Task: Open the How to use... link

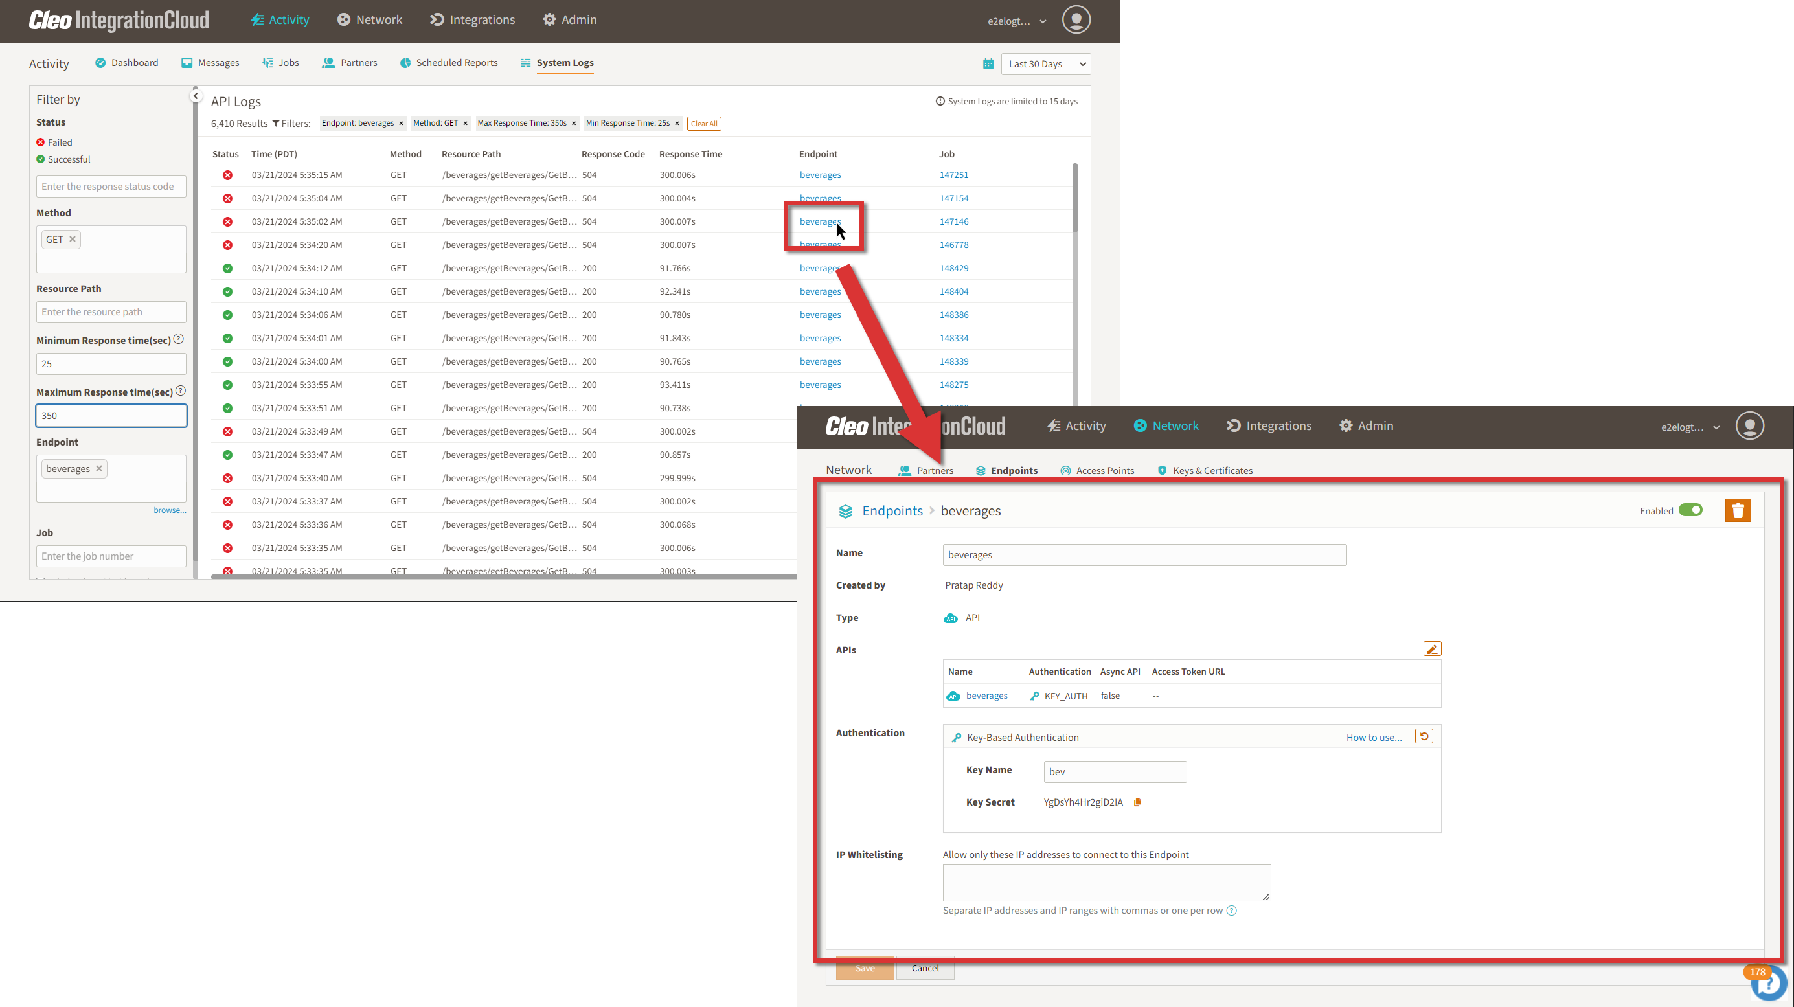Action: 1374,738
